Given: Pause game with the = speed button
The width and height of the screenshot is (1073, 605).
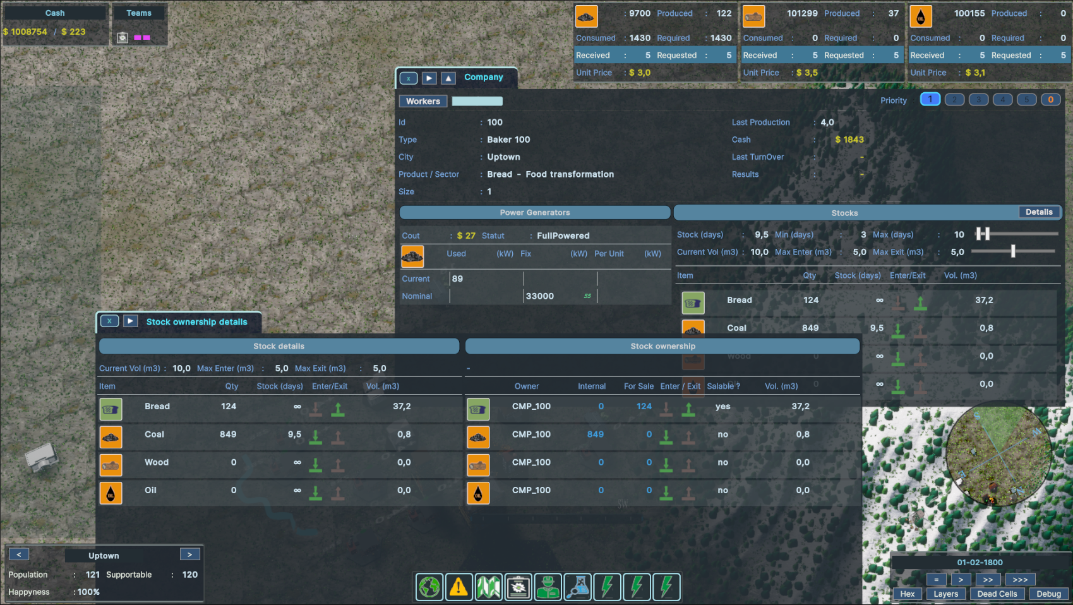Looking at the screenshot, I should [x=936, y=579].
